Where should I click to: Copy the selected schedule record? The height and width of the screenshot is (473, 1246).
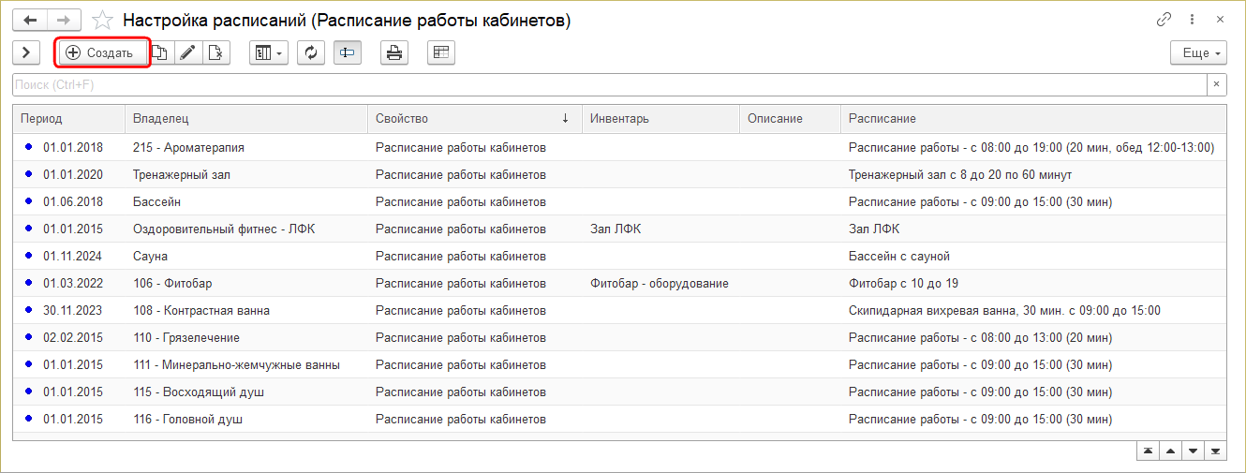click(x=160, y=53)
